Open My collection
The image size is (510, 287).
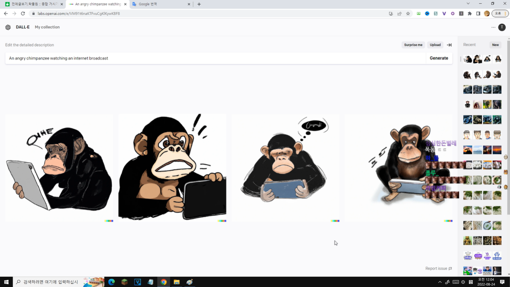click(47, 27)
